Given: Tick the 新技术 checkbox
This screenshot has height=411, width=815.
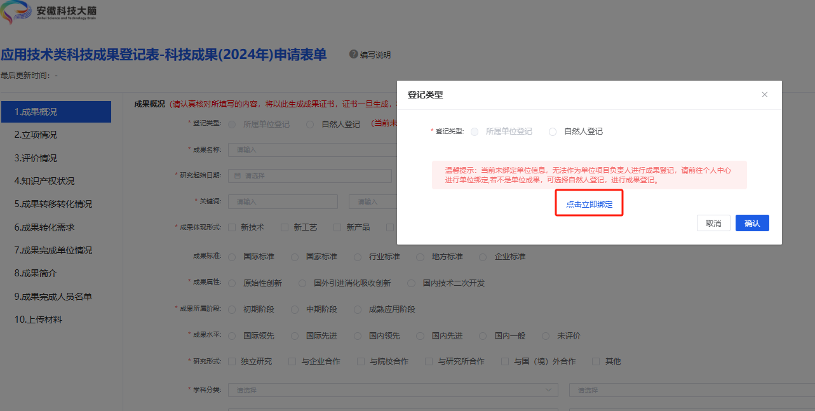Looking at the screenshot, I should pos(232,227).
